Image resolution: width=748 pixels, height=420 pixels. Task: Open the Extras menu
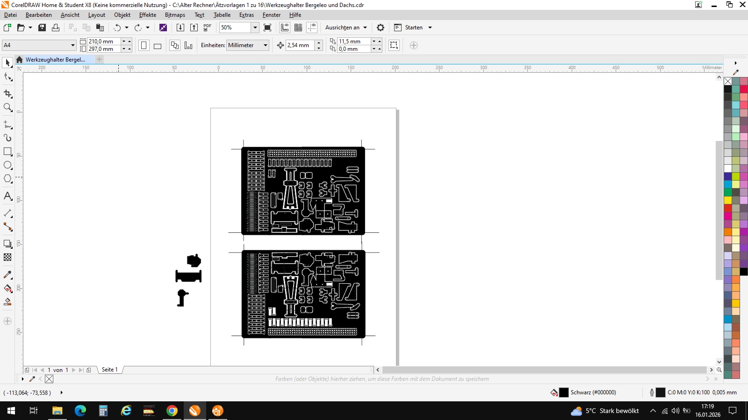[246, 15]
